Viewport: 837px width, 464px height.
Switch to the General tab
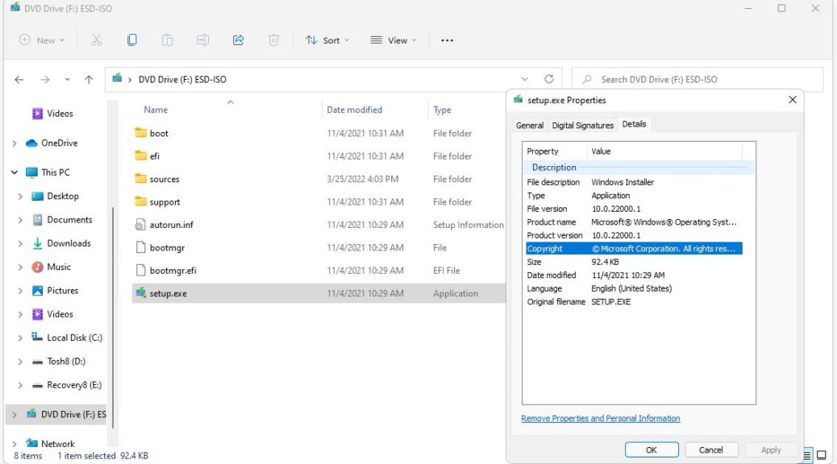click(530, 126)
